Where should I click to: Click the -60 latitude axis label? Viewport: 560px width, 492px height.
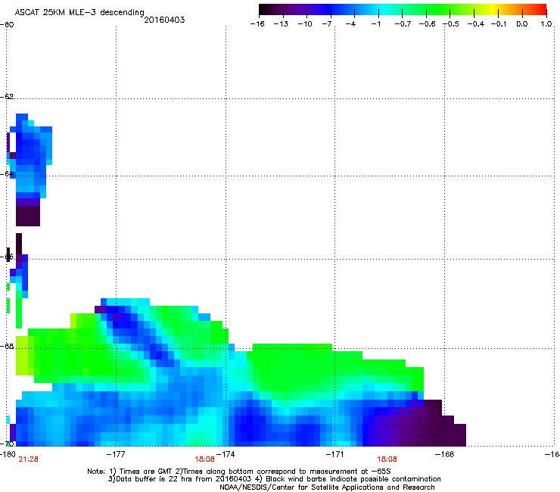pyautogui.click(x=7, y=25)
